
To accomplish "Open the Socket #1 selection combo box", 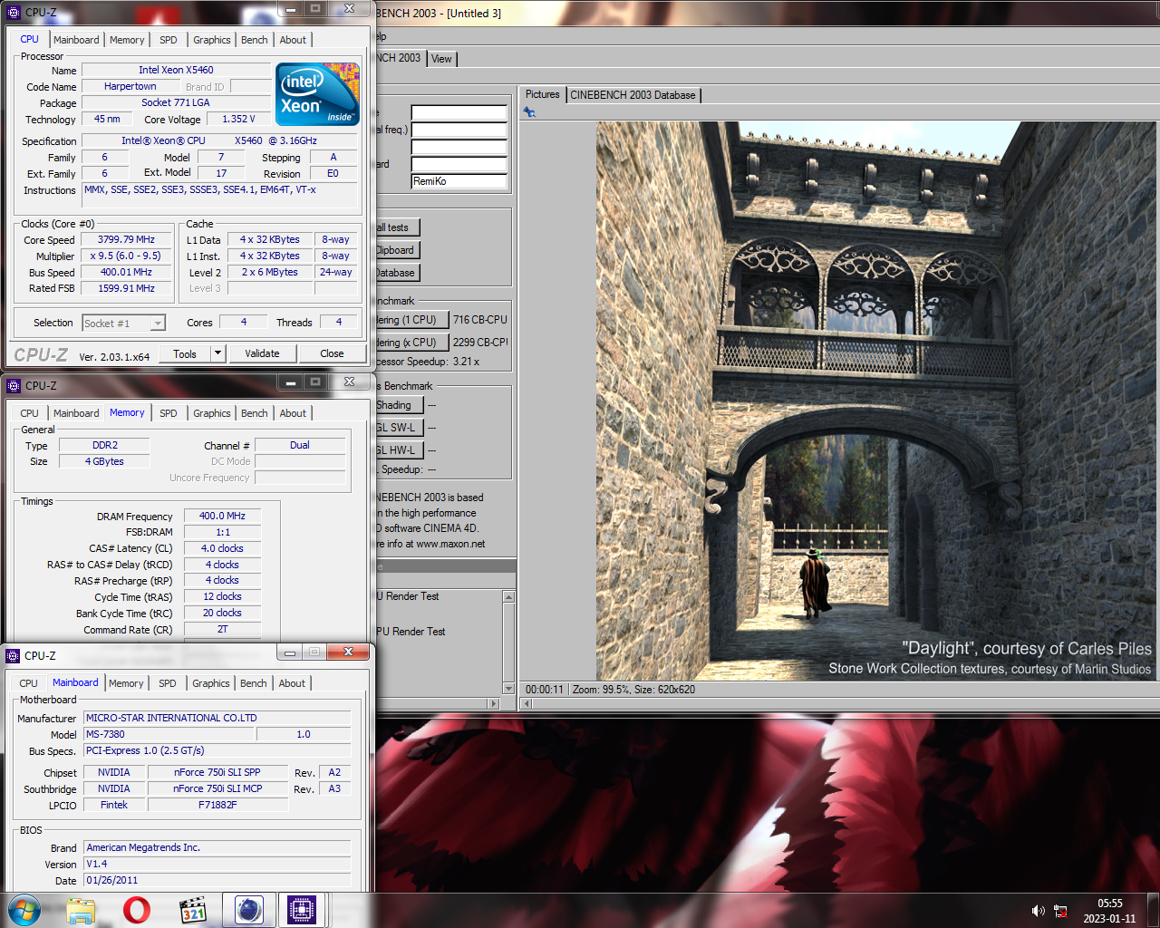I will click(x=124, y=323).
